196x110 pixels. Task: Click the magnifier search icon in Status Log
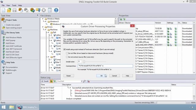[x=85, y=81]
